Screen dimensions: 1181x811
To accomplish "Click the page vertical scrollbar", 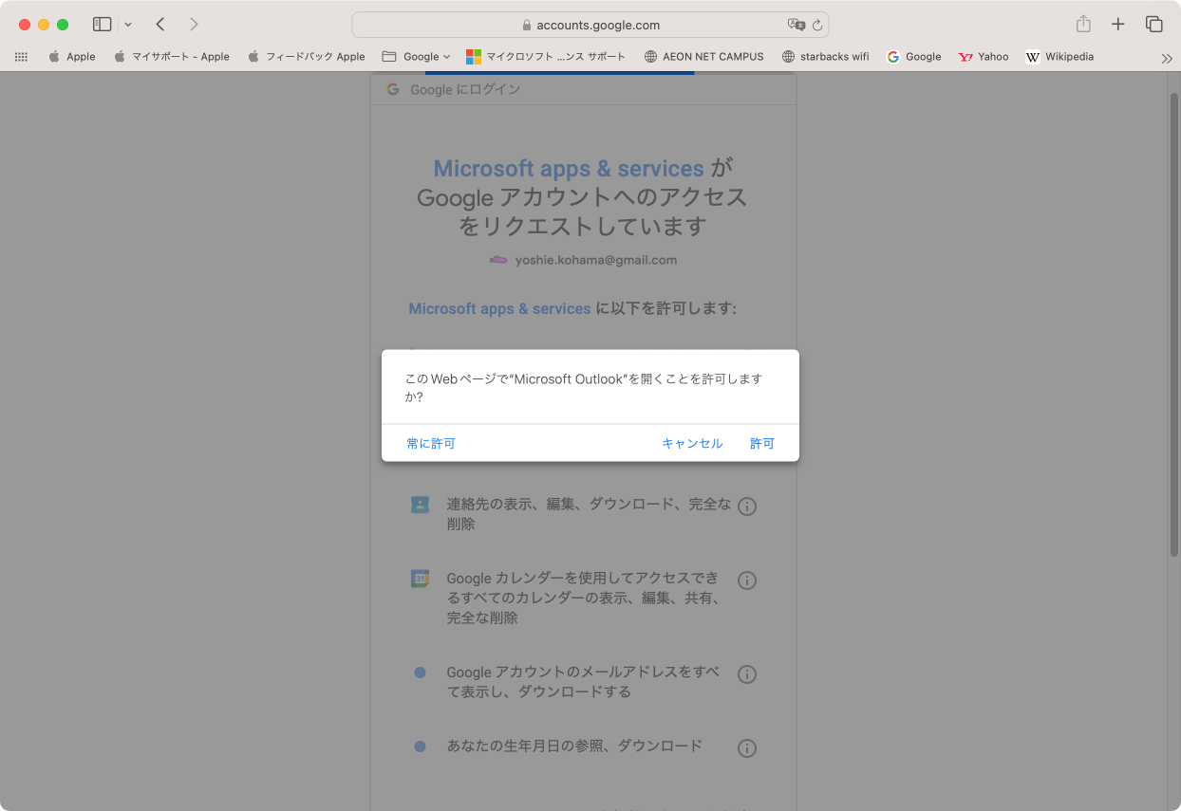I will 1173,326.
